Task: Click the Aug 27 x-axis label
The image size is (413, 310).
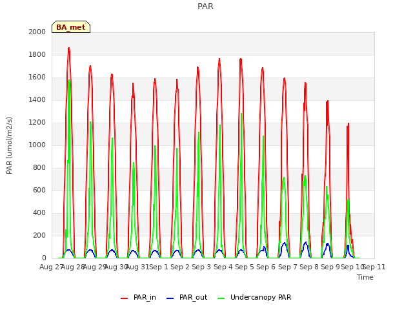Action: pyautogui.click(x=50, y=267)
